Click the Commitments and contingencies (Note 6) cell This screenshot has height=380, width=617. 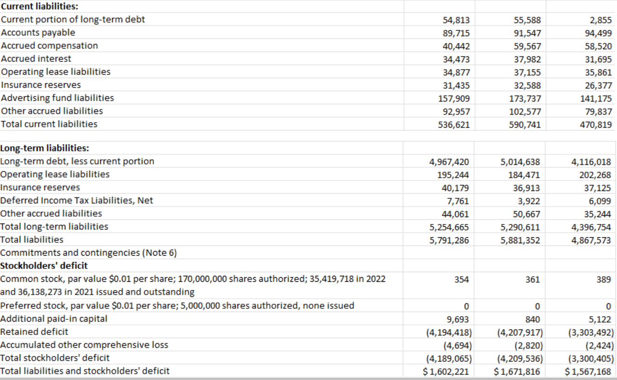click(x=69, y=252)
